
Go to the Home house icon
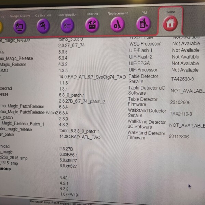[x=170, y=24]
